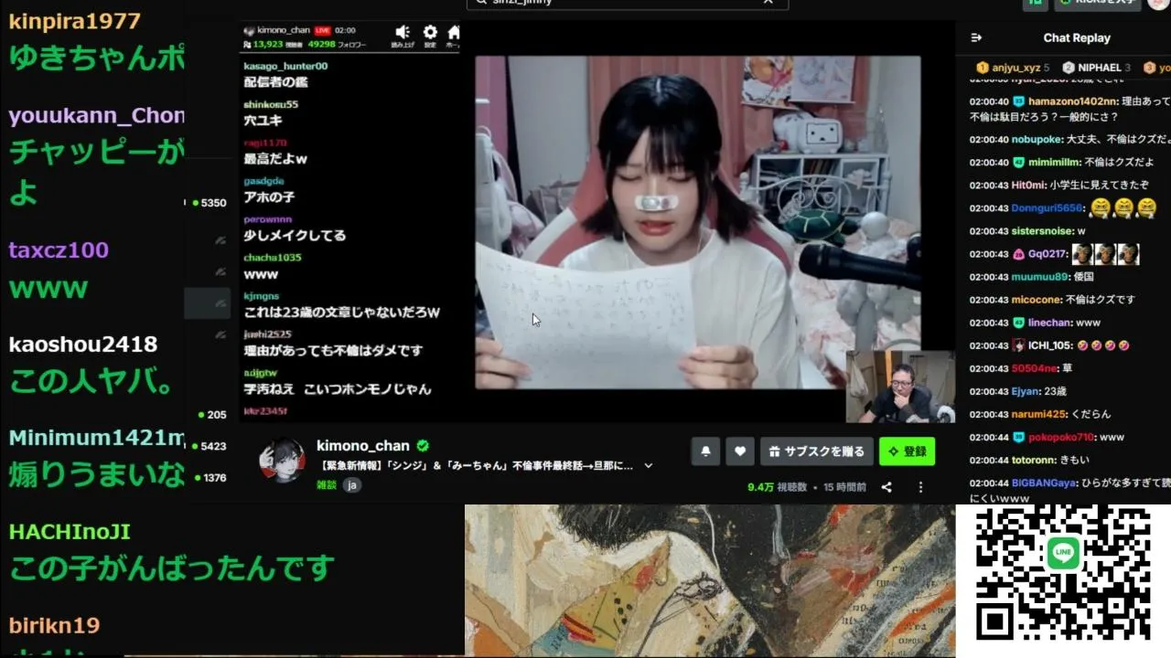The width and height of the screenshot is (1171, 658).
Task: Click the badge beside linechan
Action: pyautogui.click(x=1018, y=323)
